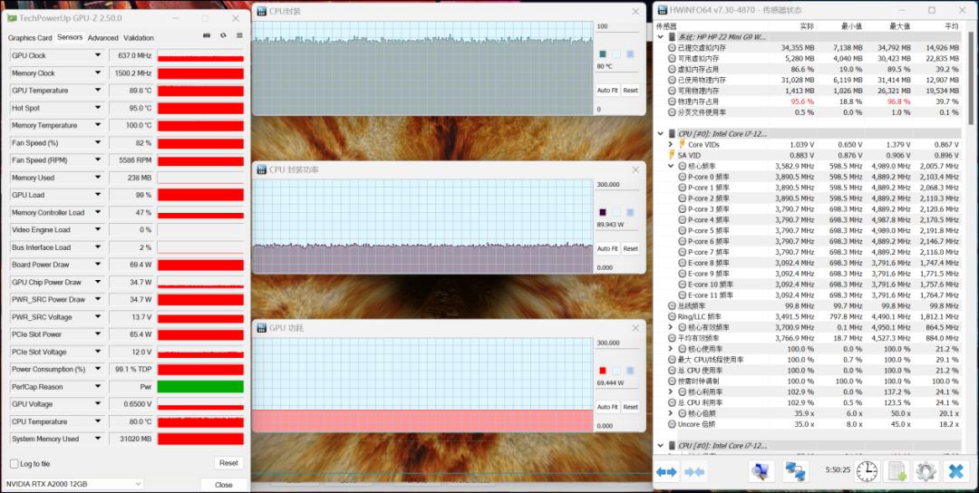This screenshot has width=979, height=493.
Task: Expand 核心使用率 tree node
Action: click(671, 349)
